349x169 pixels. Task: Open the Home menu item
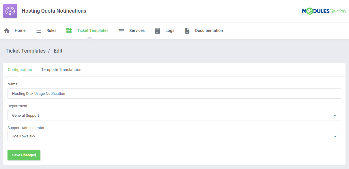(20, 30)
